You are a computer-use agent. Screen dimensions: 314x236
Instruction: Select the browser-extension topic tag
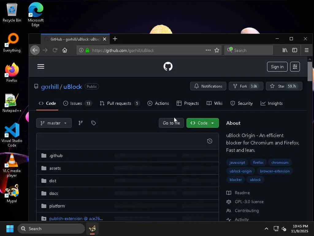point(275,171)
